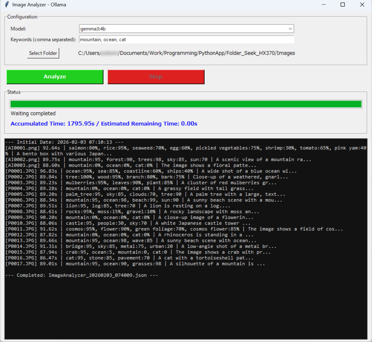Select the [P0009.JPG] log entry

click(x=129, y=217)
